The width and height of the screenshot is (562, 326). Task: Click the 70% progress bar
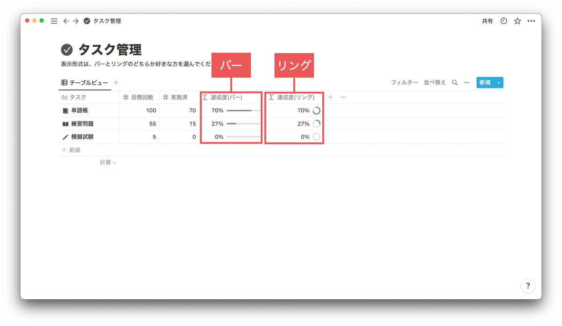pyautogui.click(x=243, y=111)
